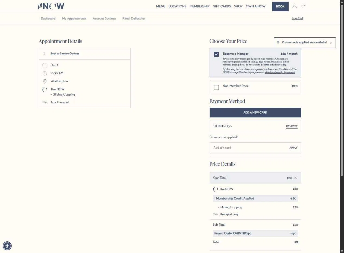Click the Any Therapist text
Image resolution: width=344 pixels, height=253 pixels.
coord(60,102)
